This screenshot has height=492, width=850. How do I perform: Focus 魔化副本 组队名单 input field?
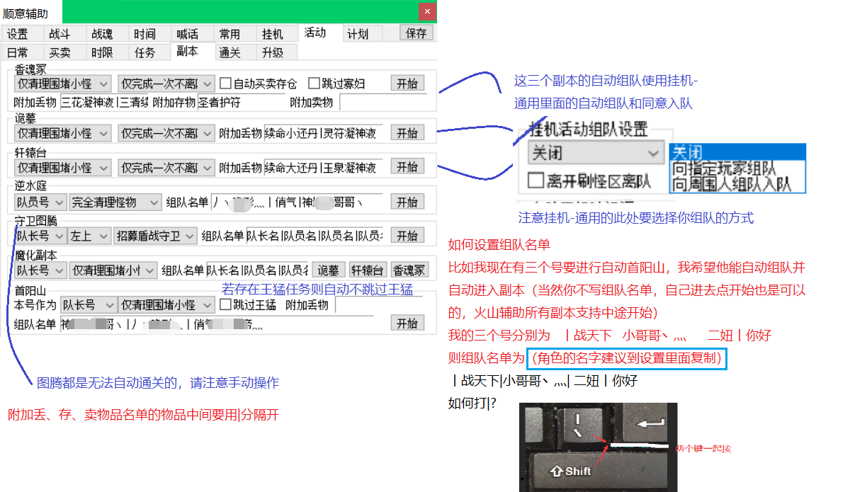tap(257, 270)
